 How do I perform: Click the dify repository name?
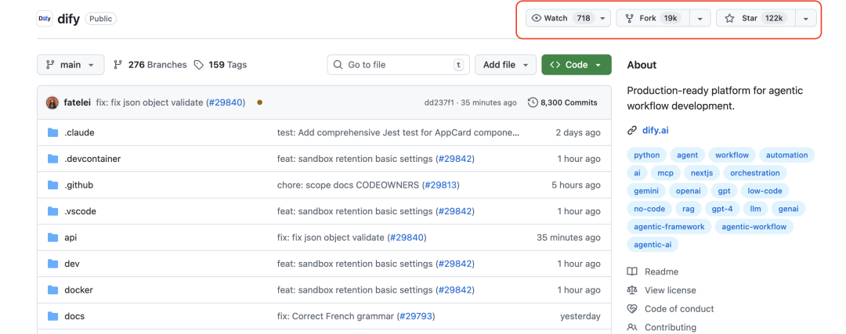point(68,19)
